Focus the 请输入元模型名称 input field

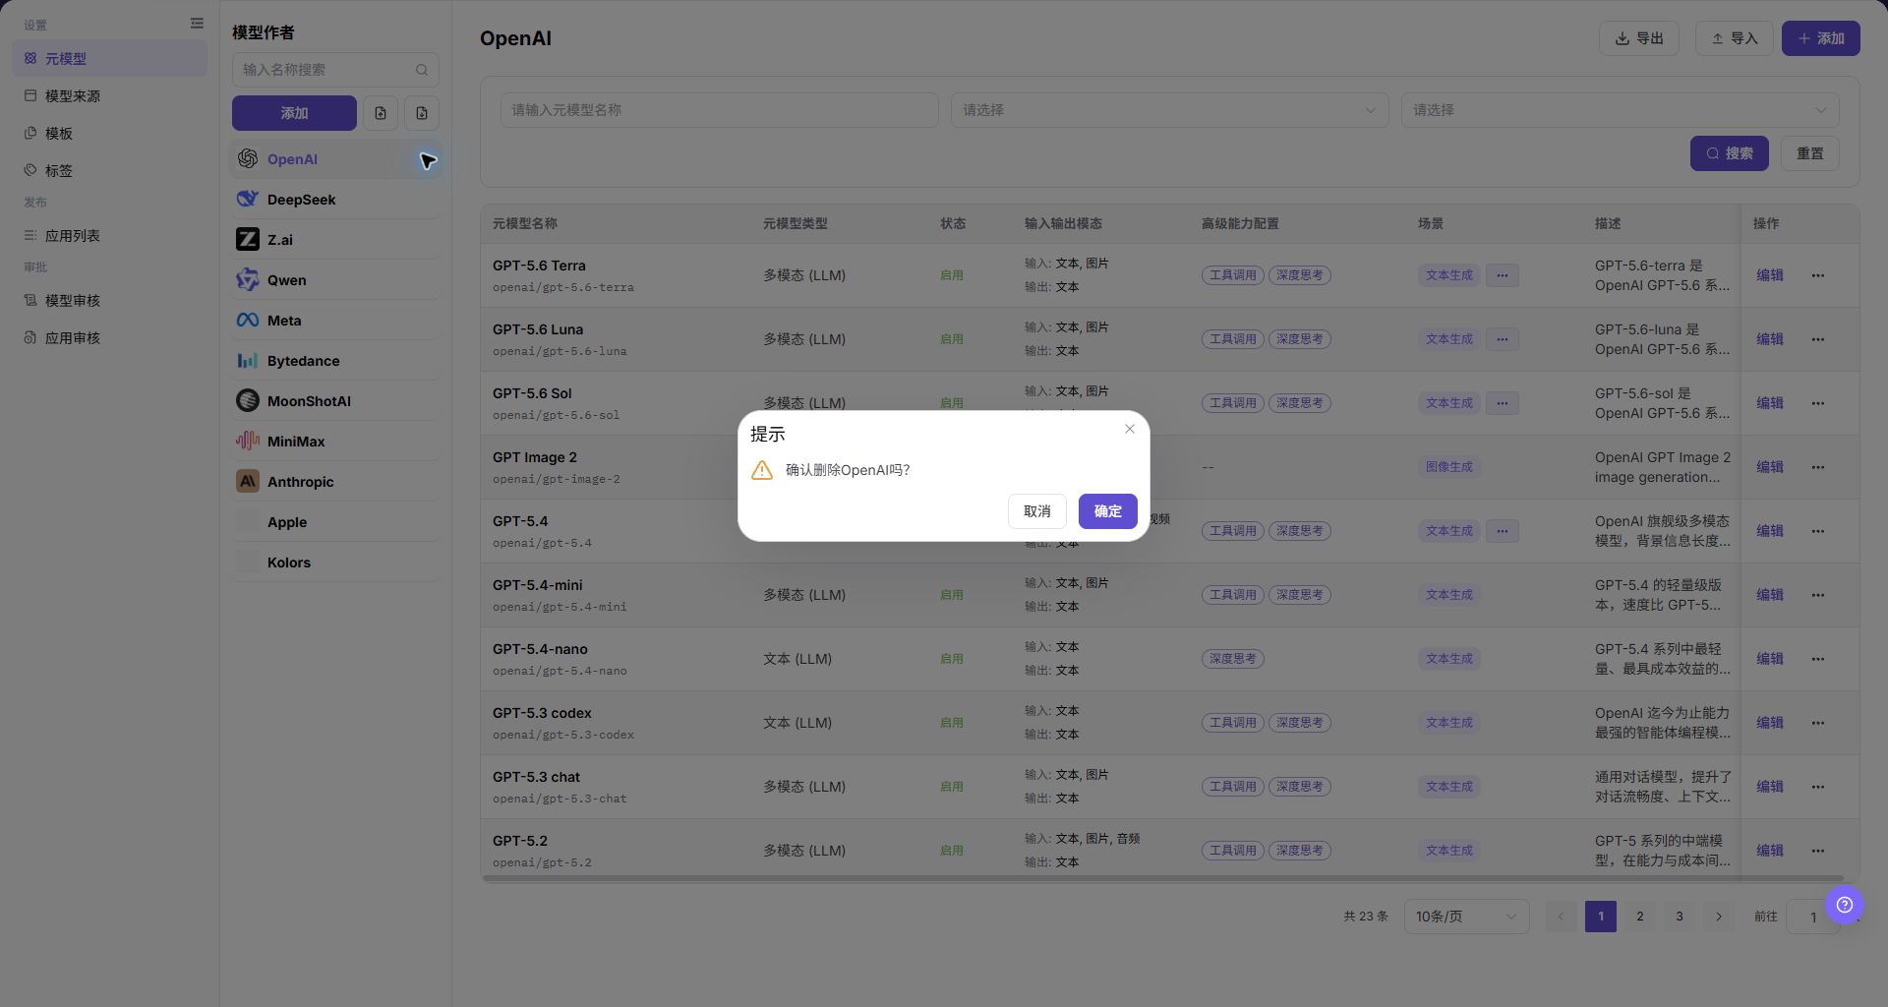719,110
